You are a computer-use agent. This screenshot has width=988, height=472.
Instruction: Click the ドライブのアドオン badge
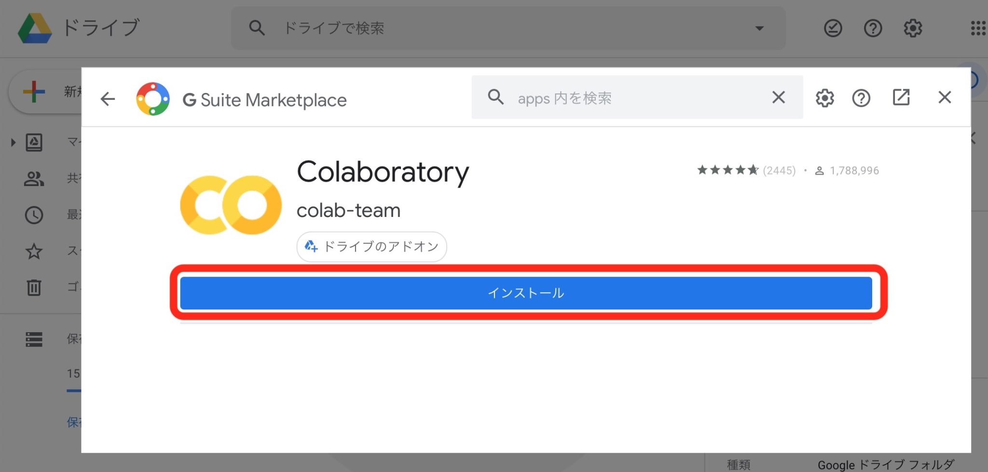click(x=371, y=246)
